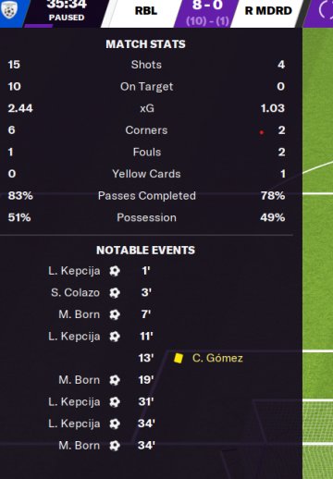Click goal ball icon for M. Born 7'
The width and height of the screenshot is (333, 479).
(115, 314)
